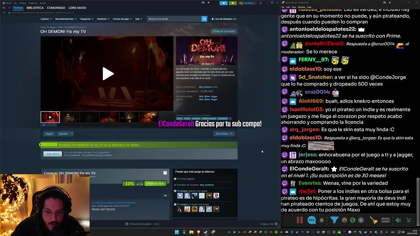Expand the Hardware store menu
The height and width of the screenshot is (236, 420).
coord(103,19)
